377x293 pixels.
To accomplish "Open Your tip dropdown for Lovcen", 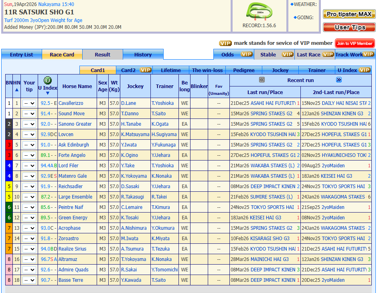I will tap(29, 134).
